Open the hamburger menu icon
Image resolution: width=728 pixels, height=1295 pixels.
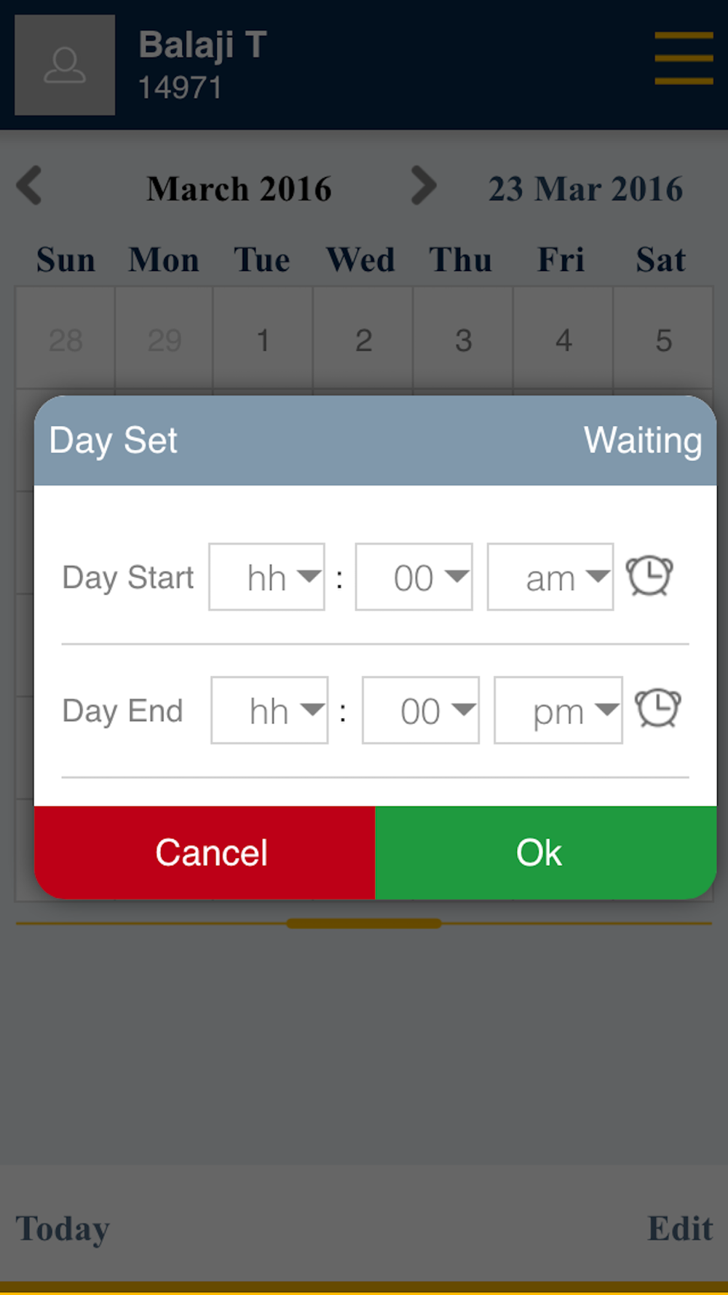(x=684, y=58)
